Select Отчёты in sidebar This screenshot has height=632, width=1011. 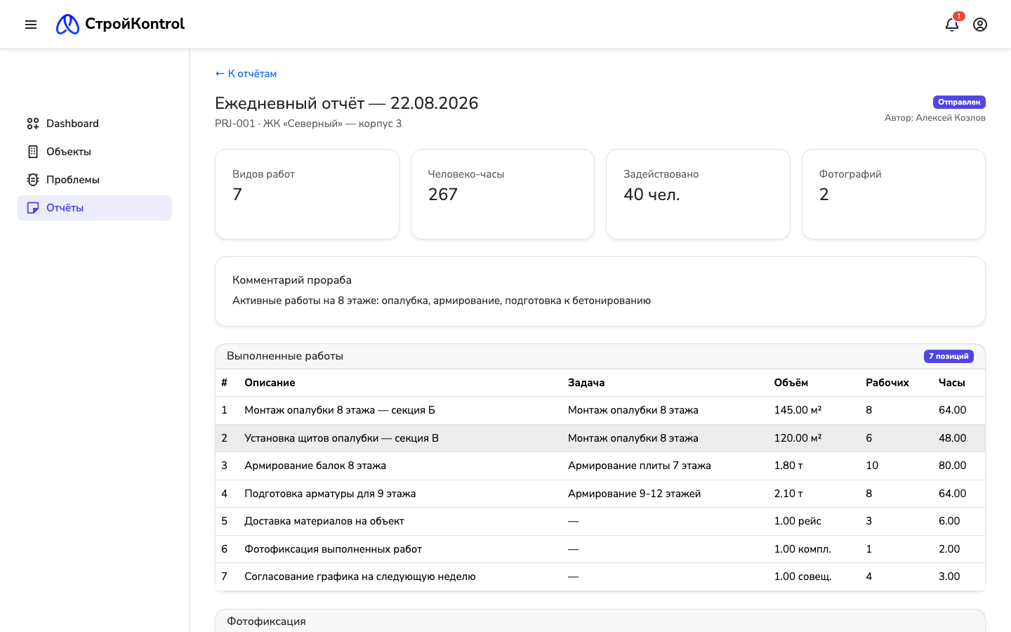[94, 208]
